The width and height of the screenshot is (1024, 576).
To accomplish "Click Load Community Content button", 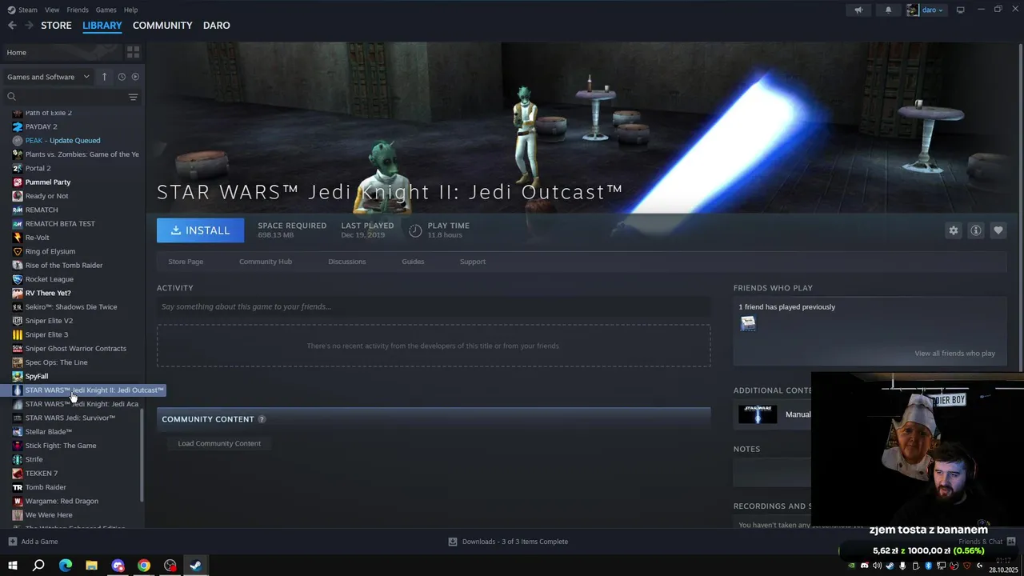I will click(219, 443).
